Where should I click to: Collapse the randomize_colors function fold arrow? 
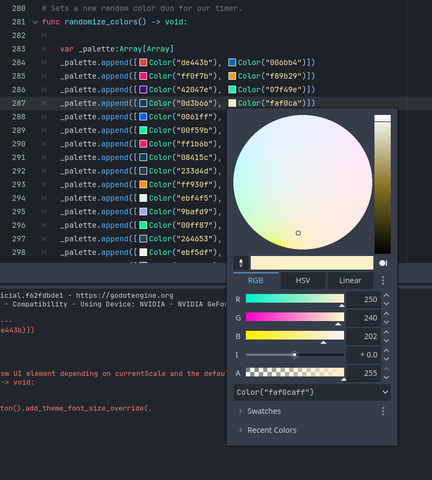(35, 22)
